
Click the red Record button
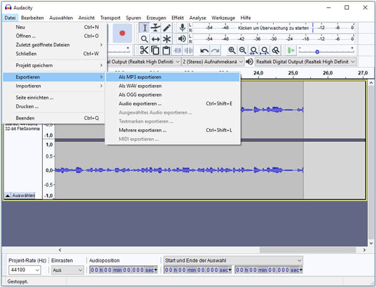[x=122, y=33]
